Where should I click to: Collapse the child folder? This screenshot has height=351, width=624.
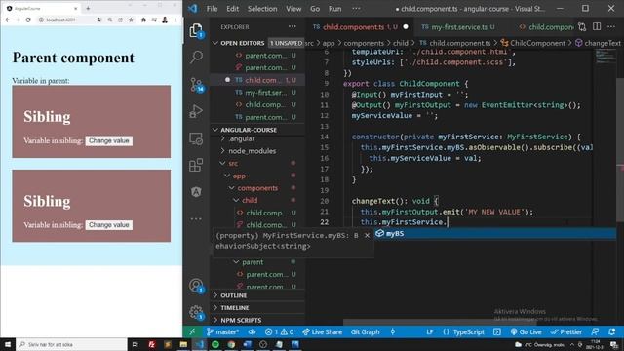pos(250,200)
